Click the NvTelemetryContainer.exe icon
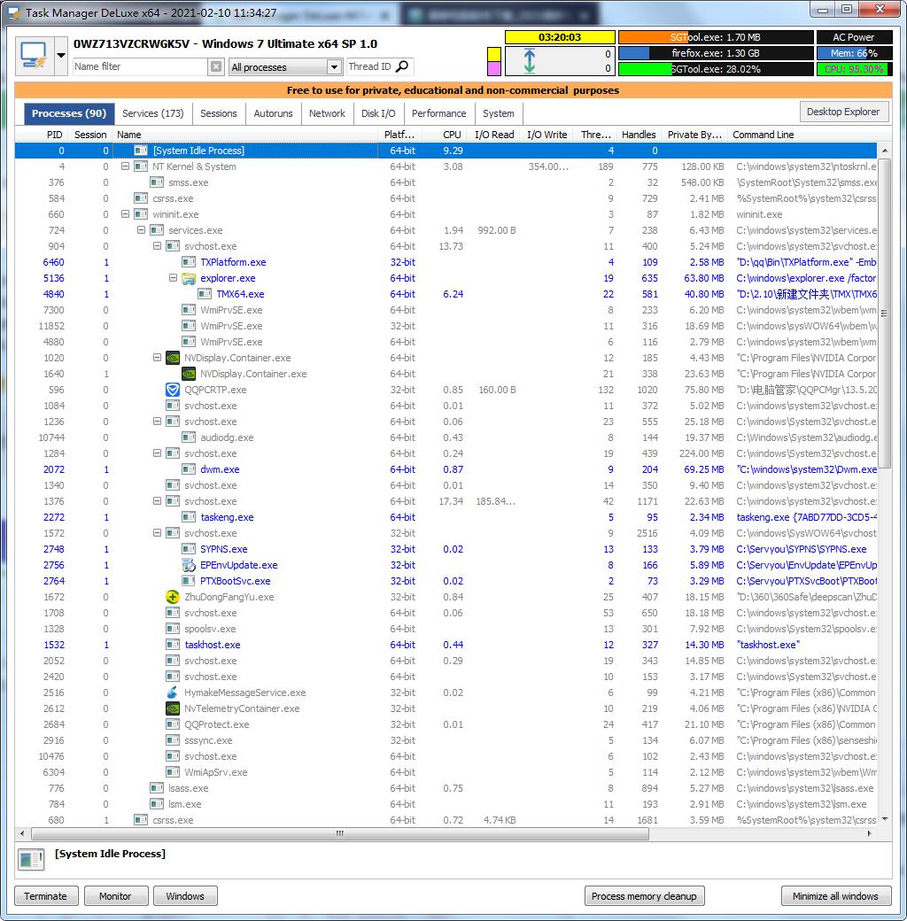This screenshot has width=907, height=921. (173, 708)
